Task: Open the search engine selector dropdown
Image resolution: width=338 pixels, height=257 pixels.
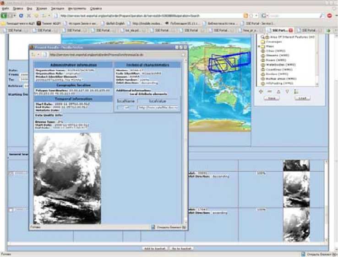Action: click(x=265, y=16)
